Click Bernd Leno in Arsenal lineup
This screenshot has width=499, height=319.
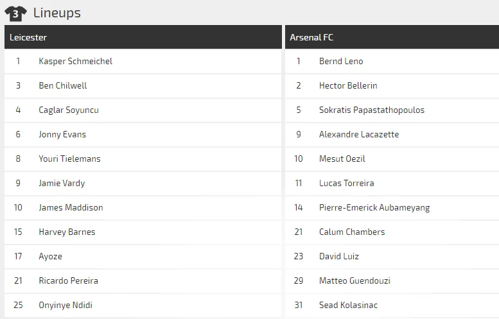point(341,61)
